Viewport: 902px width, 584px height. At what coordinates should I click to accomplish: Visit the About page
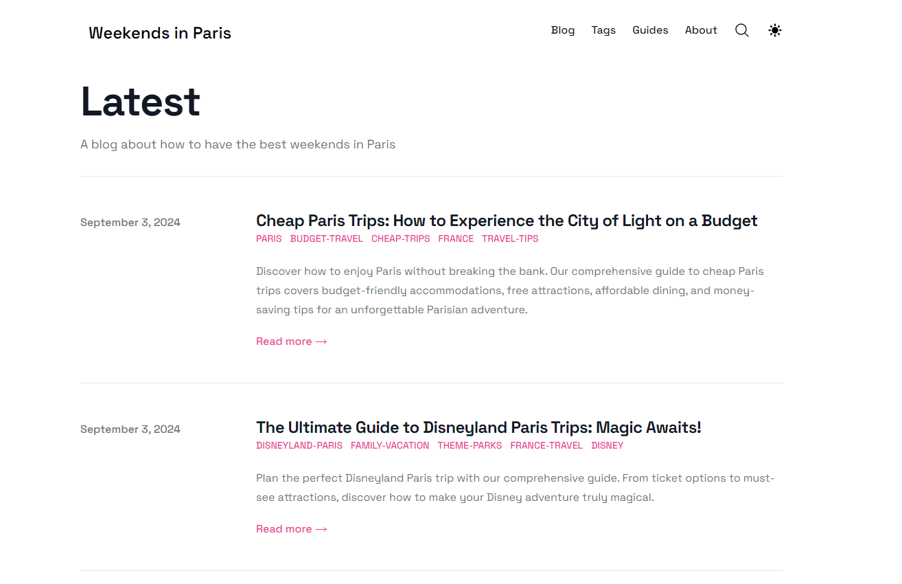point(701,30)
